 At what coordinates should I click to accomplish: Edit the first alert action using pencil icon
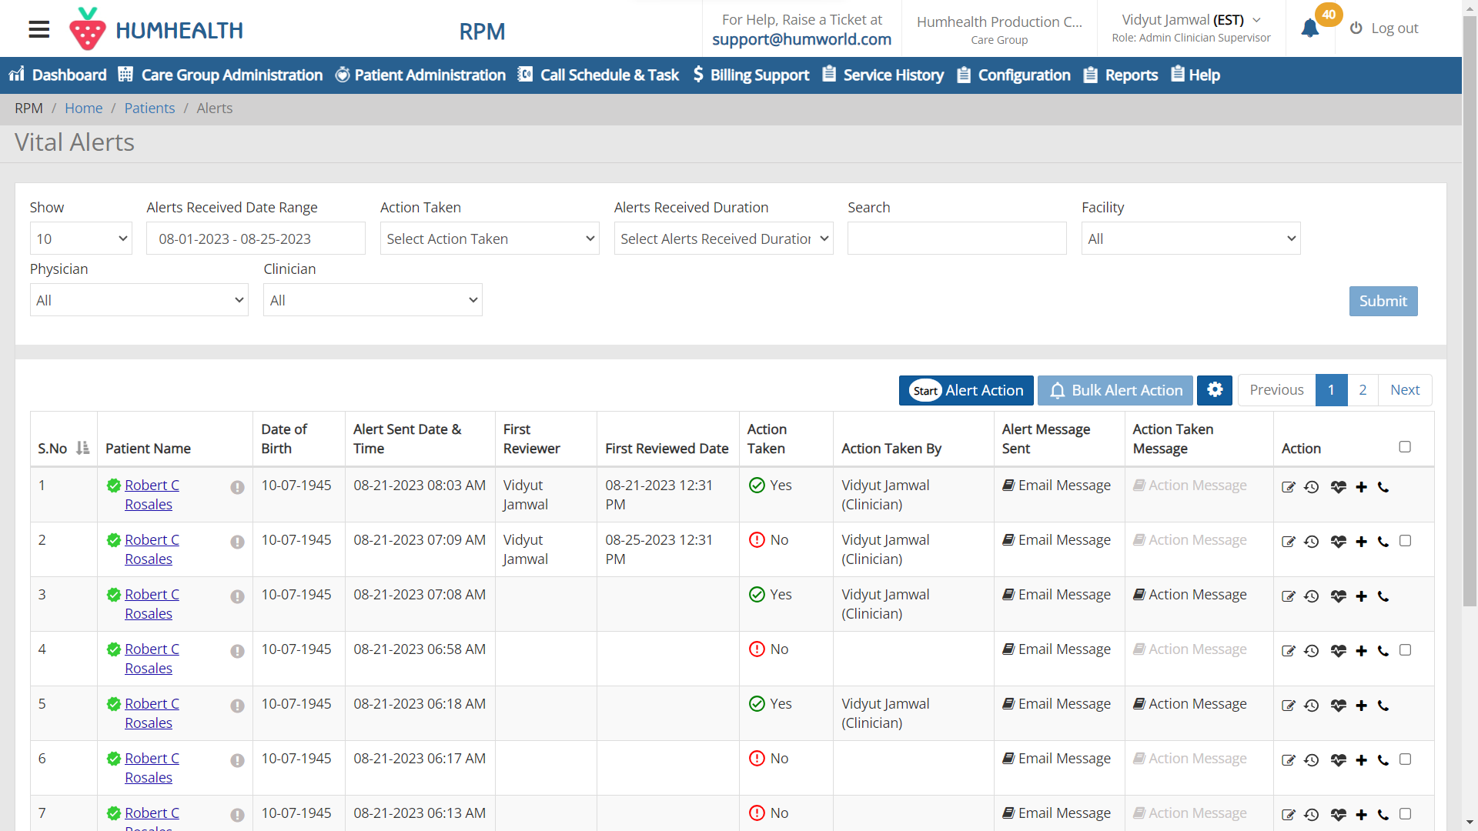coord(1289,487)
